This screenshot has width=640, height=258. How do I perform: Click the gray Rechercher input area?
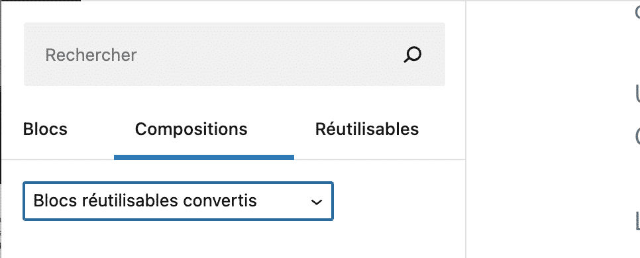[x=235, y=54]
